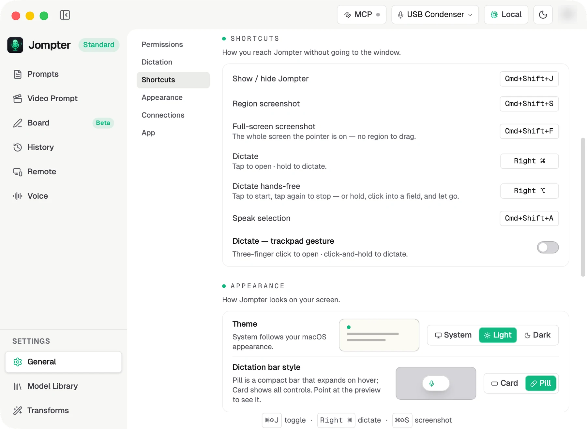The image size is (587, 429).
Task: Toggle dark mode with the moon icon
Action: click(x=543, y=15)
